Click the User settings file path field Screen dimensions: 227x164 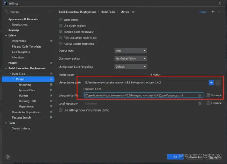pos(144,95)
